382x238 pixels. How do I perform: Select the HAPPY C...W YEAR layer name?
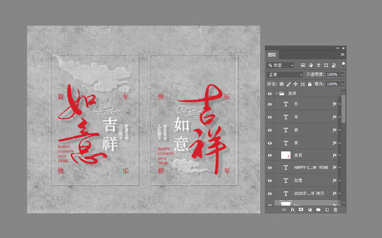[311, 167]
